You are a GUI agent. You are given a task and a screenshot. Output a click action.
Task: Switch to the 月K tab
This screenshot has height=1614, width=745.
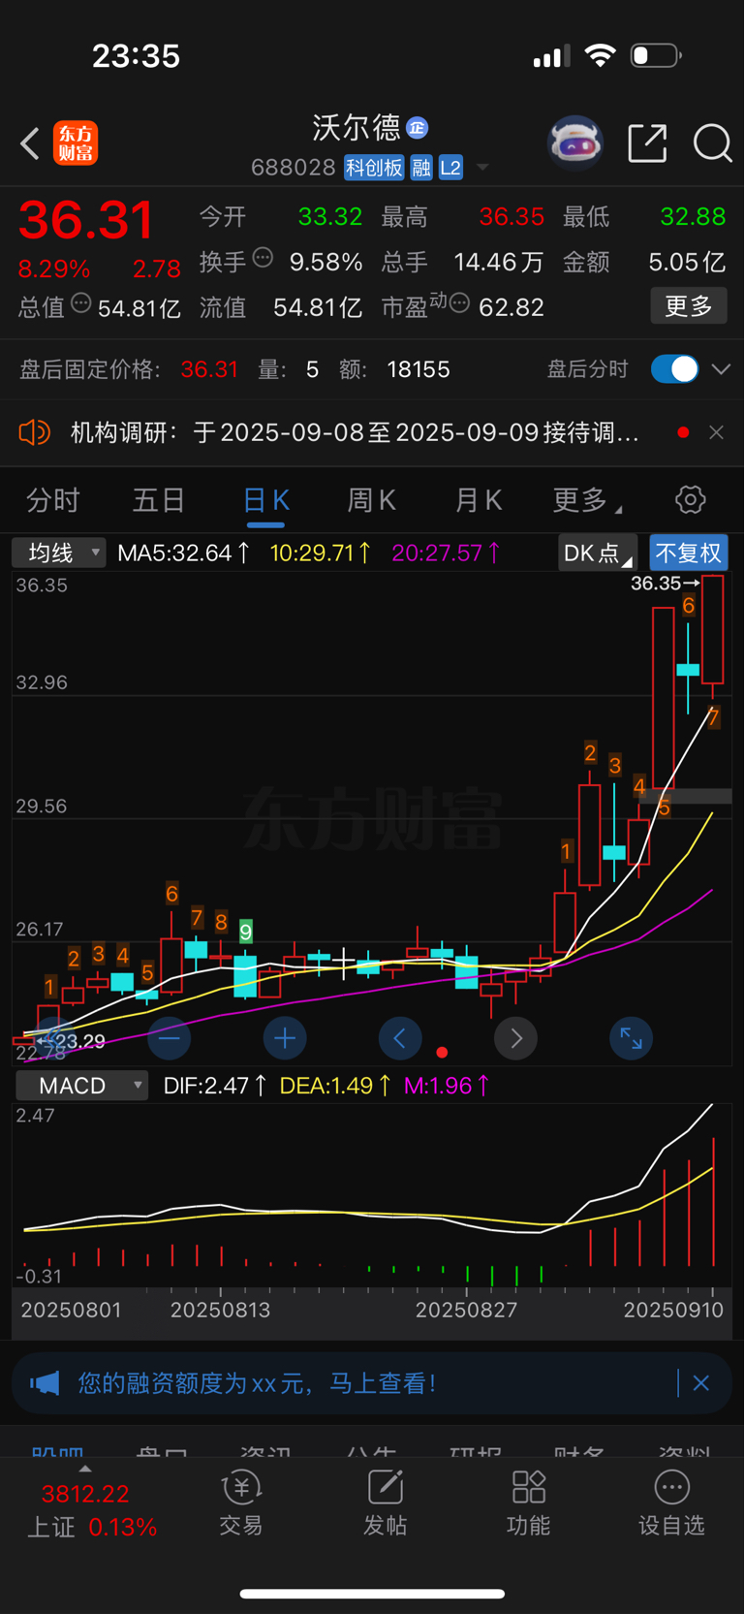[x=479, y=500]
